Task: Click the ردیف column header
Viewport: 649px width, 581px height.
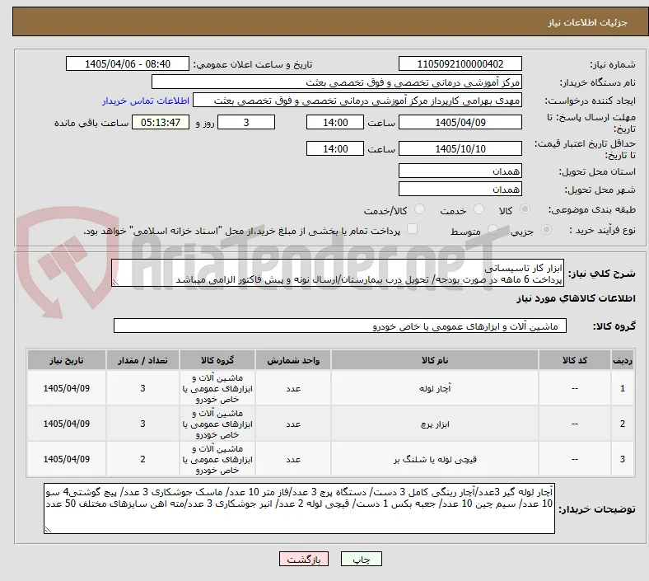Action: pos(623,360)
